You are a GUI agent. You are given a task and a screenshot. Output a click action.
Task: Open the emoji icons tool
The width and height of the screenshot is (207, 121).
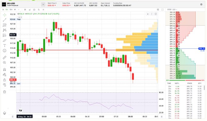pyautogui.click(x=5, y=51)
